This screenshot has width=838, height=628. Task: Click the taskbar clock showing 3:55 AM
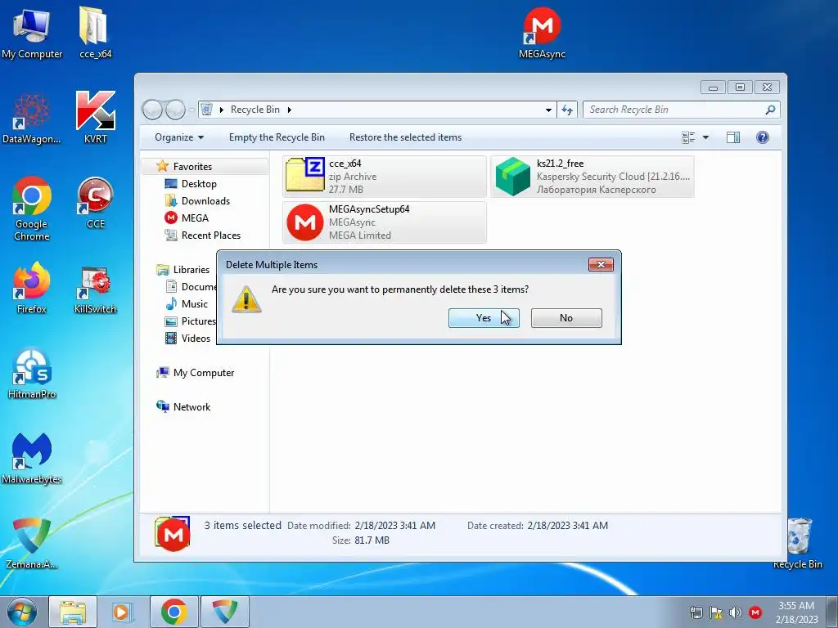pos(796,612)
